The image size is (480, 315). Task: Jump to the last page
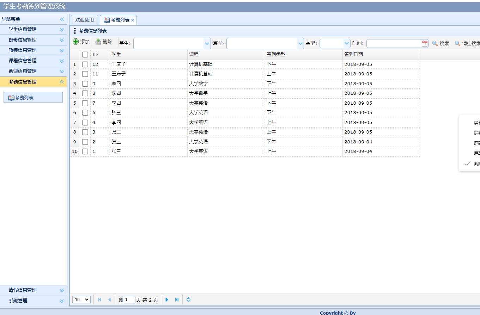177,299
